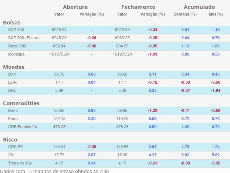Click the Risco section heading
The height and width of the screenshot is (173, 230).
click(11, 140)
